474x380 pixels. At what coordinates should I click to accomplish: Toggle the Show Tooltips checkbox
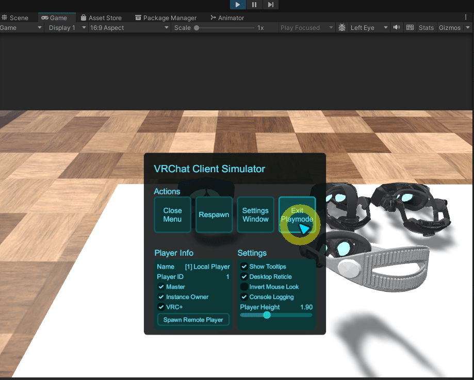pyautogui.click(x=244, y=267)
